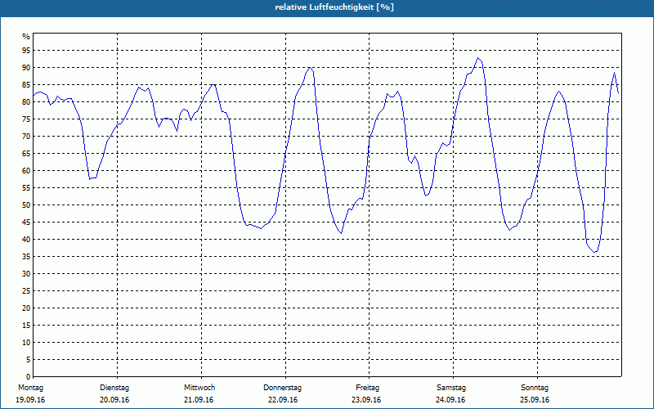Click the 'Mittwoch' day label
This screenshot has width=654, height=409.
pyautogui.click(x=199, y=388)
